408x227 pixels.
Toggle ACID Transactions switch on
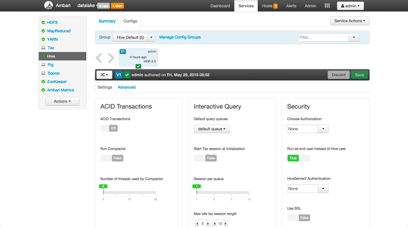coord(109,128)
